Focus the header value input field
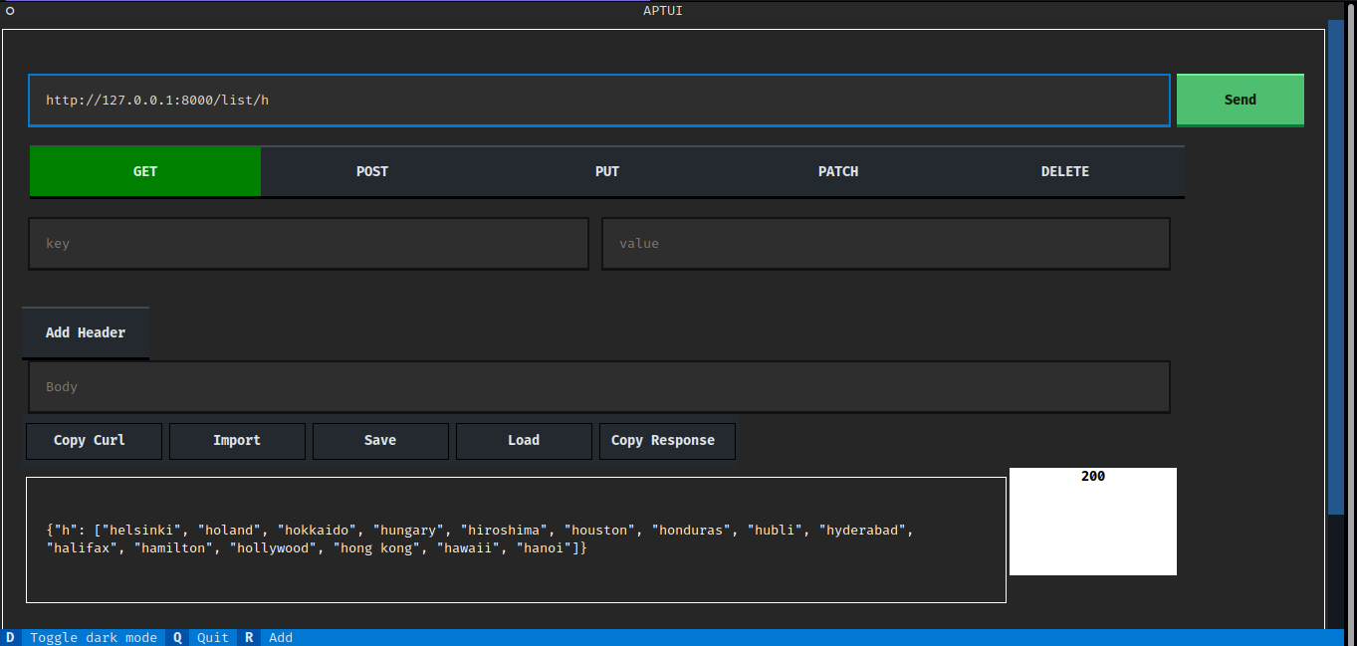 pyautogui.click(x=885, y=244)
